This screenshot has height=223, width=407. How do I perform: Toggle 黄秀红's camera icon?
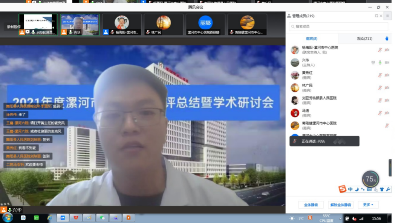coord(387,75)
